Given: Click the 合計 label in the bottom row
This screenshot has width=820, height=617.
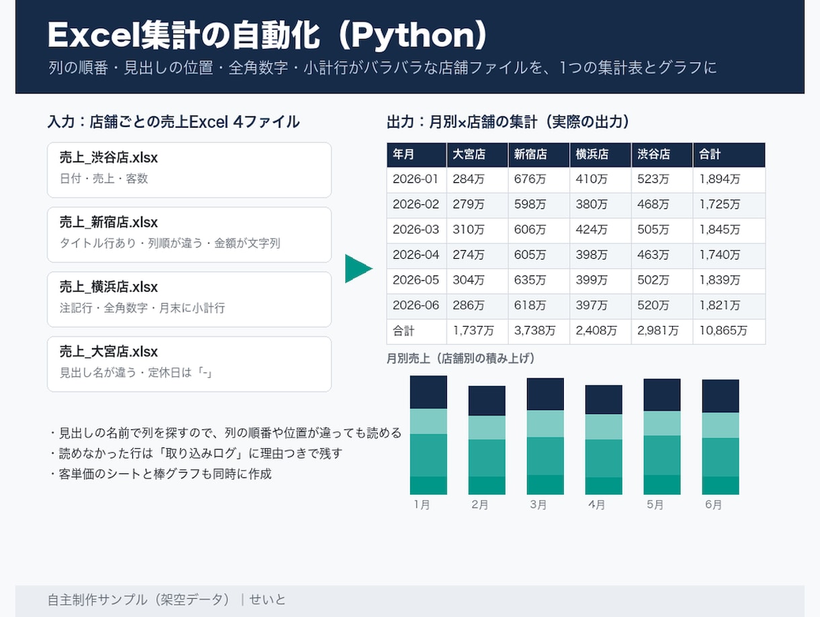Looking at the screenshot, I should click(x=417, y=331).
